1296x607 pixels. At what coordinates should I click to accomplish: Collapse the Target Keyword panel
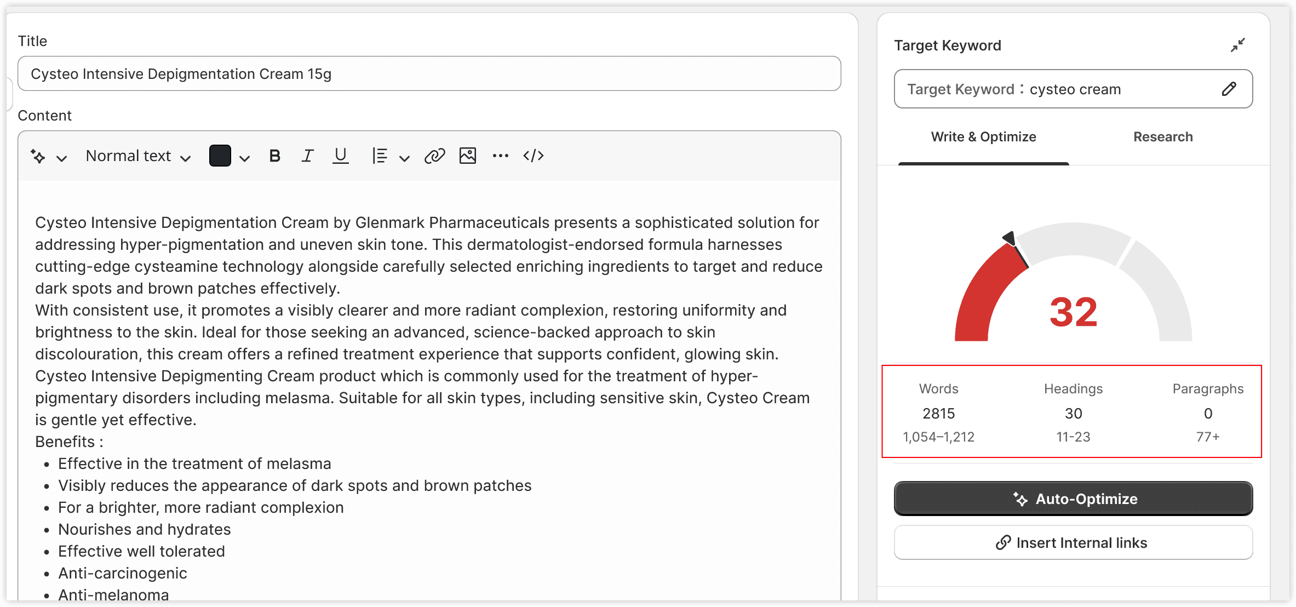[x=1238, y=45]
